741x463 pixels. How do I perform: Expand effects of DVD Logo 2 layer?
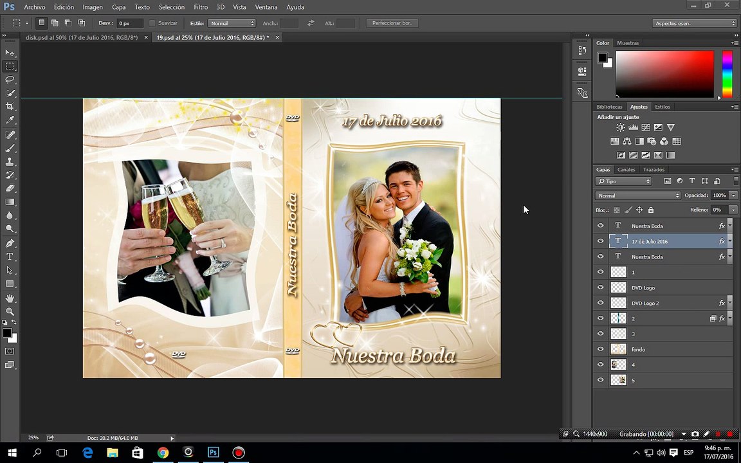pos(730,303)
